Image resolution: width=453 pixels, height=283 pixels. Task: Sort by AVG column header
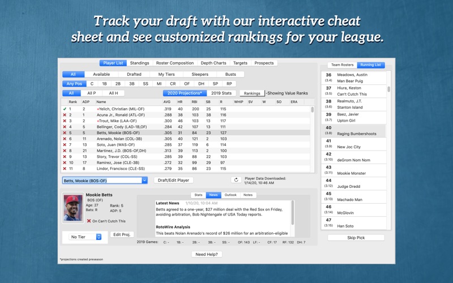coord(167,102)
